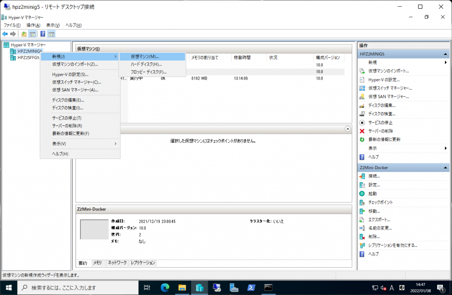452x295 pixels.
Task: Click レプリケーションを有効にする in actions pane
Action: click(392, 245)
